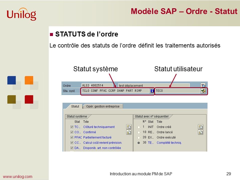This screenshot has width=240, height=180.
Task: Click the TECO user status field
Action: coord(177,91)
